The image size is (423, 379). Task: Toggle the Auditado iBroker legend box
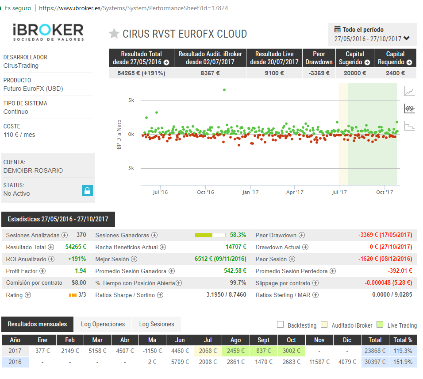(x=324, y=325)
